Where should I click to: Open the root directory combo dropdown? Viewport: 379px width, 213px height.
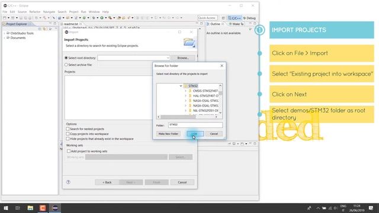coord(168,58)
